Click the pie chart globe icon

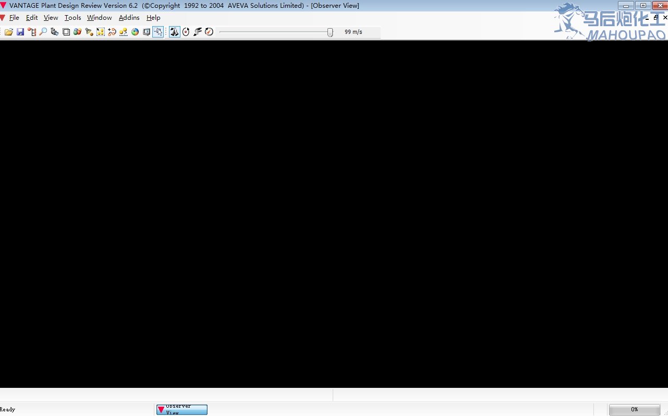(135, 32)
